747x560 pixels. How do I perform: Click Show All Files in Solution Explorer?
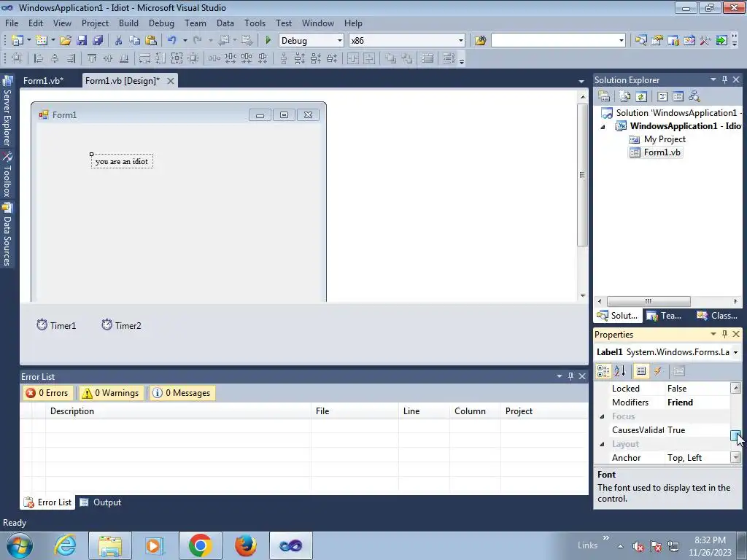point(625,96)
